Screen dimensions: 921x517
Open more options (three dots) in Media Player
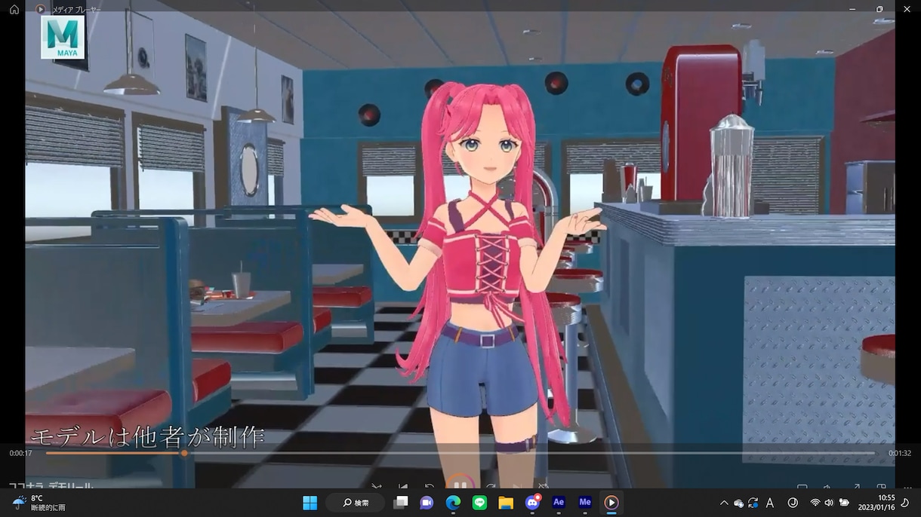(x=907, y=487)
